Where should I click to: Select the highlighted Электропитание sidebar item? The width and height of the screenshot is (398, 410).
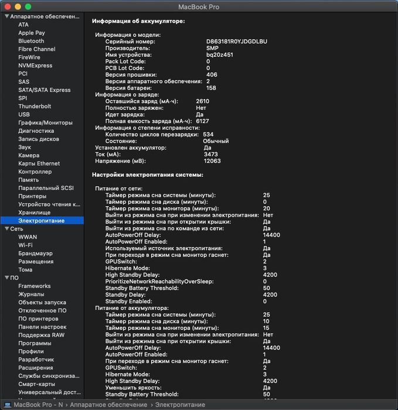coord(41,221)
